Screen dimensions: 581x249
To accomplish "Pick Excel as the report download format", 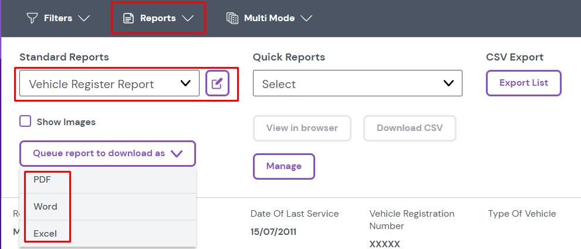I will coord(45,233).
